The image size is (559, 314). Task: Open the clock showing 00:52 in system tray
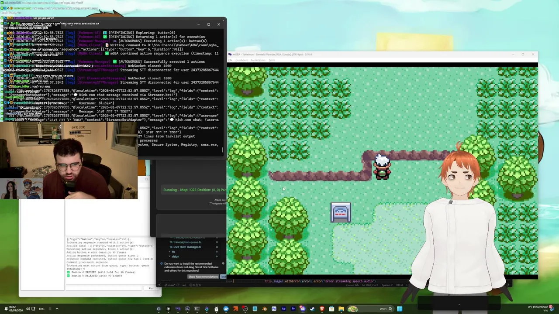point(16,309)
